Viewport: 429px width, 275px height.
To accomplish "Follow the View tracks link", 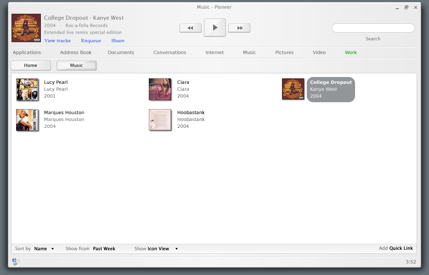I will point(57,40).
